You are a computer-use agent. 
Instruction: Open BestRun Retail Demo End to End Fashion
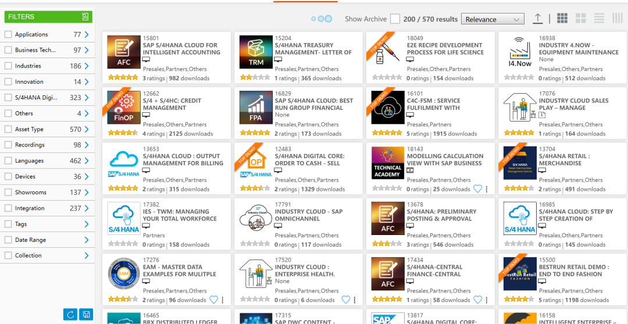click(574, 270)
